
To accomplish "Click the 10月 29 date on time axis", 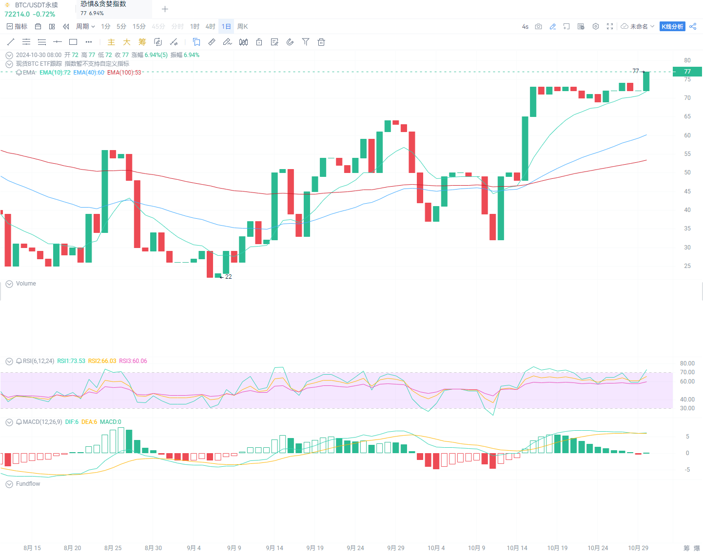I will click(x=638, y=548).
